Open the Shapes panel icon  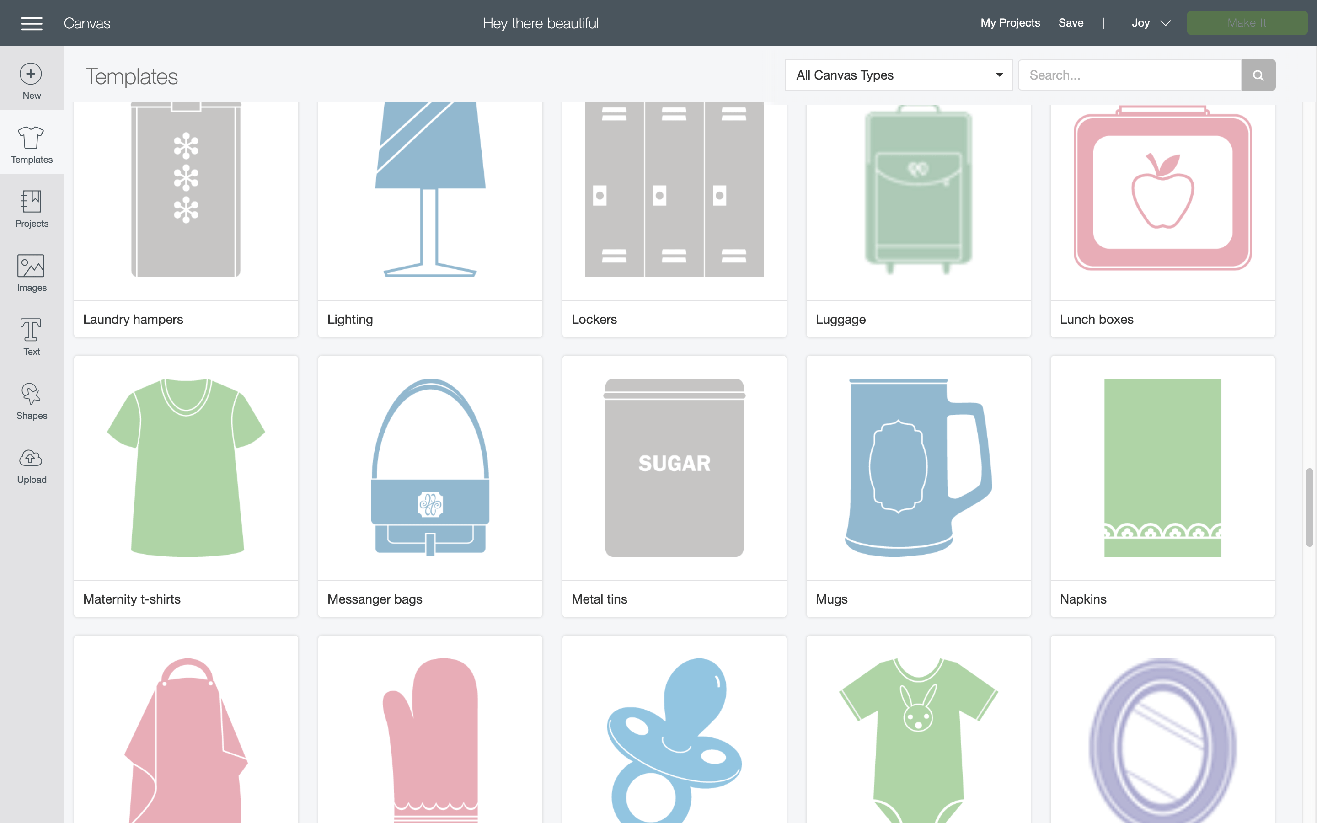31,394
